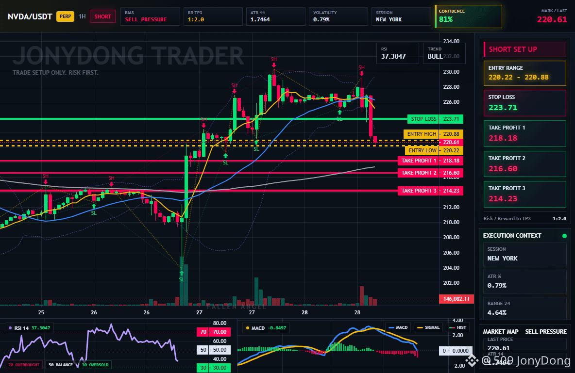Open the Volatility 0.79% card
This screenshot has height=373, width=575.
point(338,16)
